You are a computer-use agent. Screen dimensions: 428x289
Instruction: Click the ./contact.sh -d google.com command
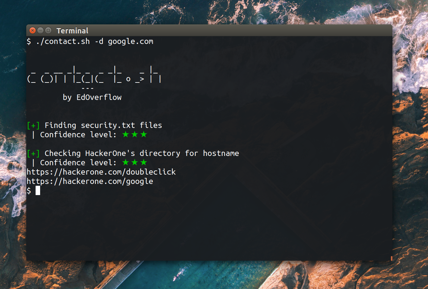[94, 42]
